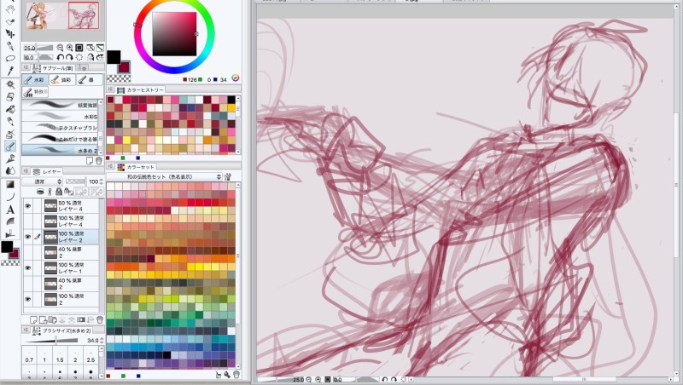Pick brush size preset 0.7
Image resolution: width=683 pixels, height=385 pixels.
point(29,356)
